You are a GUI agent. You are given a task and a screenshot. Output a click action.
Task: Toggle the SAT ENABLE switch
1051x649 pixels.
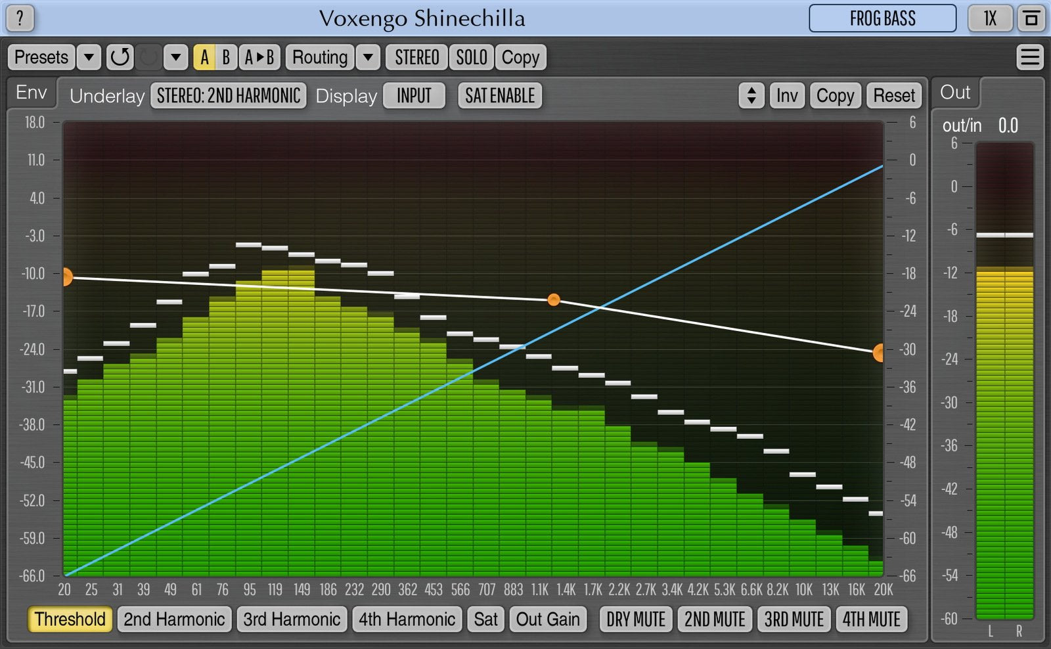point(500,96)
